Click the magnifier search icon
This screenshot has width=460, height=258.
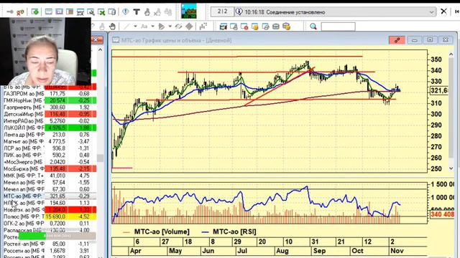click(x=313, y=27)
